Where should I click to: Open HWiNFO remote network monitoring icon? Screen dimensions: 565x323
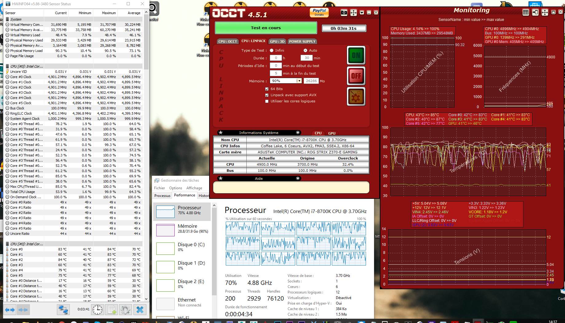point(63,309)
